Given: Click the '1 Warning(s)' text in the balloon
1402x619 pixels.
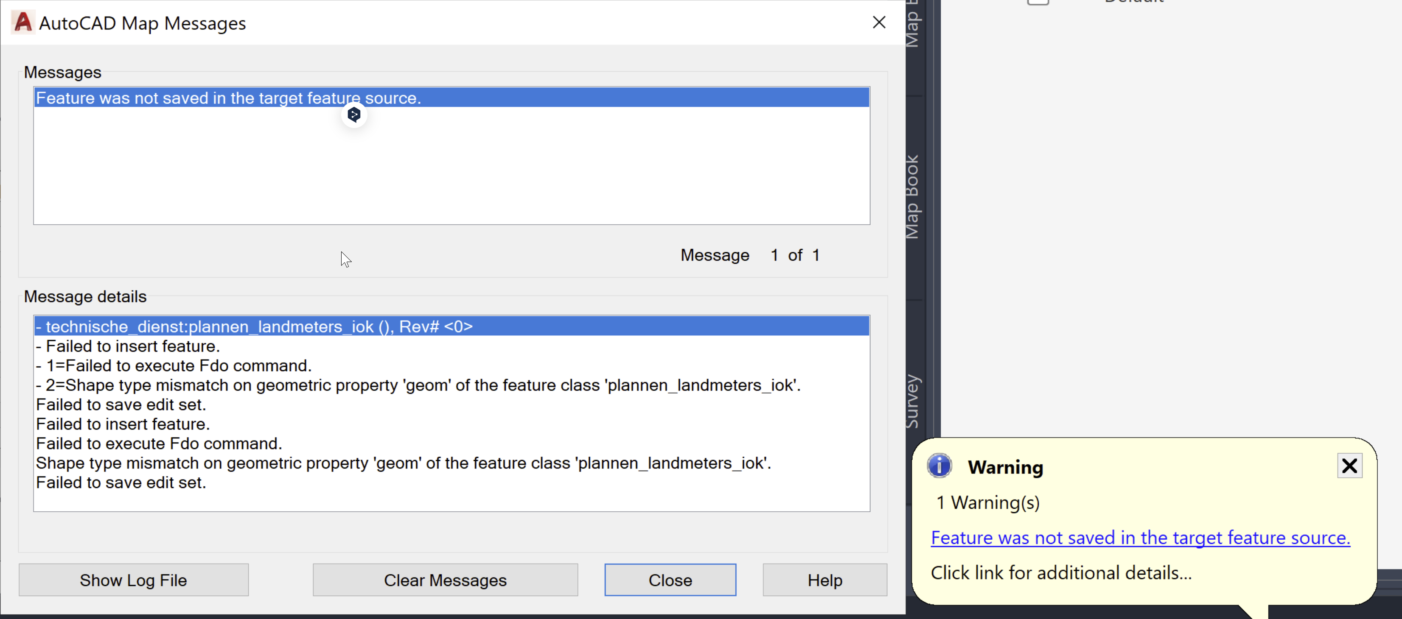Looking at the screenshot, I should [x=988, y=502].
